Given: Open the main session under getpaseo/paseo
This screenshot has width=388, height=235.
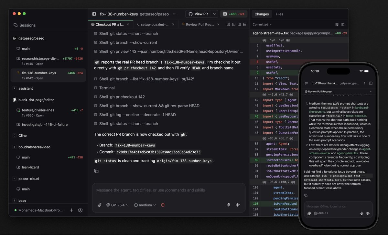Looking at the screenshot, I should [48, 49].
